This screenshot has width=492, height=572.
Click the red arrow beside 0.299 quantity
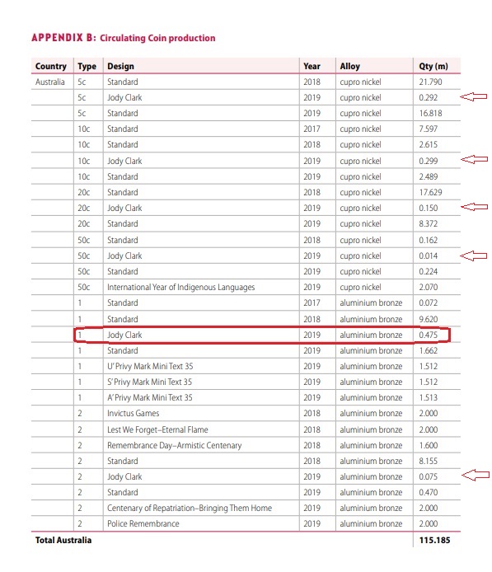click(x=474, y=159)
